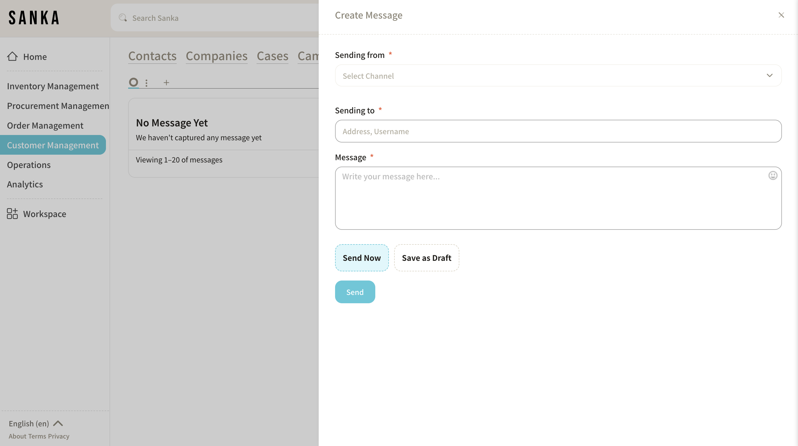Click the Home house icon
The width and height of the screenshot is (798, 446).
[x=12, y=56]
